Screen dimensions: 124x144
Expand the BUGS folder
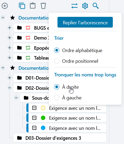tap(10, 28)
